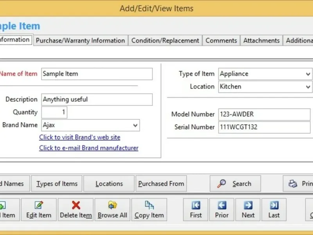Expand the Location dropdown arrow
Viewport: 313px width, 235px height.
tap(308, 87)
